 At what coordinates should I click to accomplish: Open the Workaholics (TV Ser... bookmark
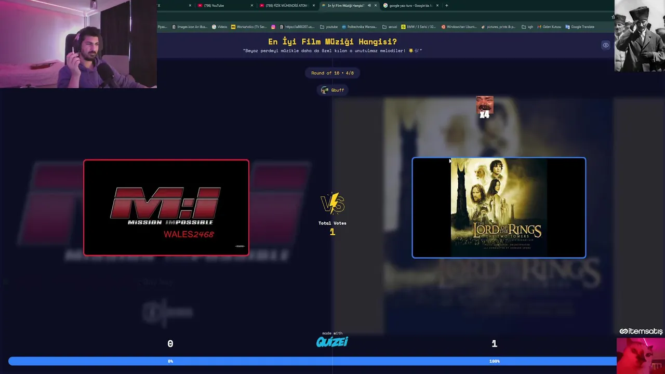pos(249,27)
